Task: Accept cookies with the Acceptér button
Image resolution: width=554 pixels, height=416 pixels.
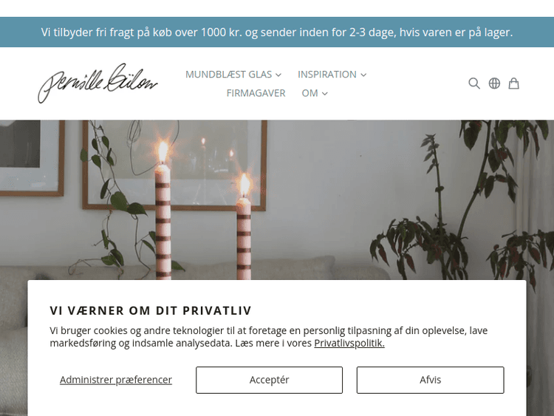Action: click(x=269, y=380)
